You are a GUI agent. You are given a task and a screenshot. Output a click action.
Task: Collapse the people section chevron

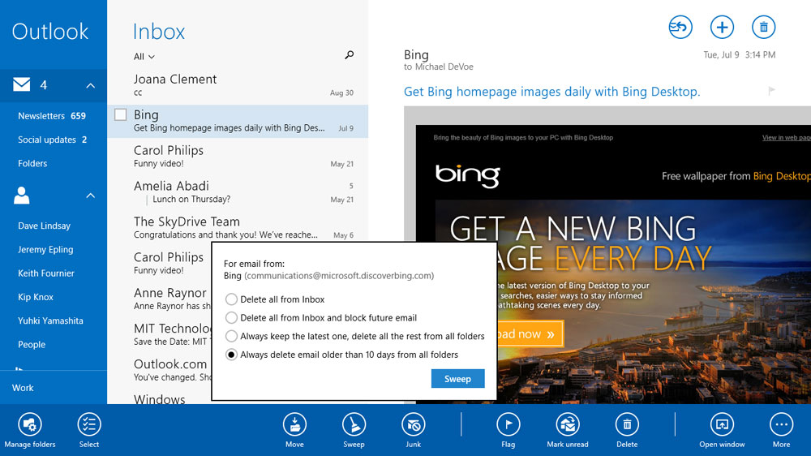91,196
